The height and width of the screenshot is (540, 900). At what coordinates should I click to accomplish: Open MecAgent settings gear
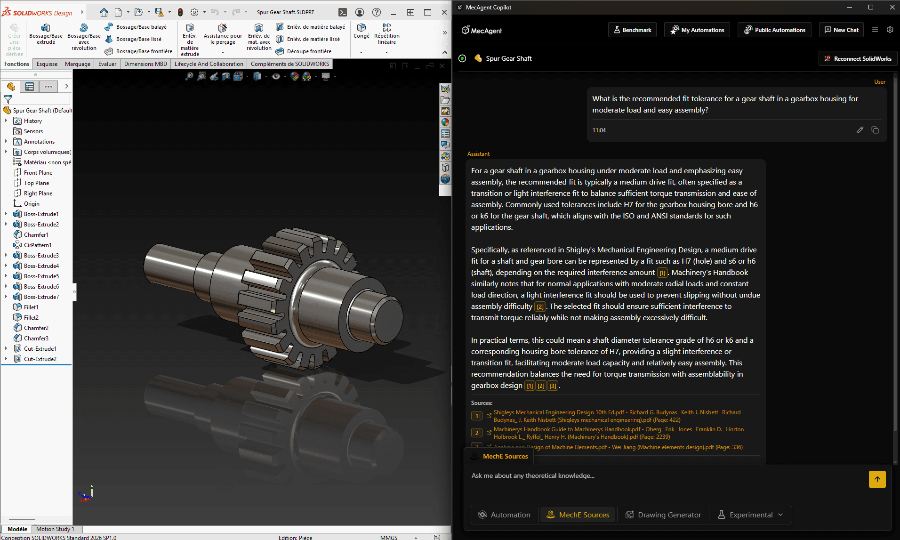point(890,30)
